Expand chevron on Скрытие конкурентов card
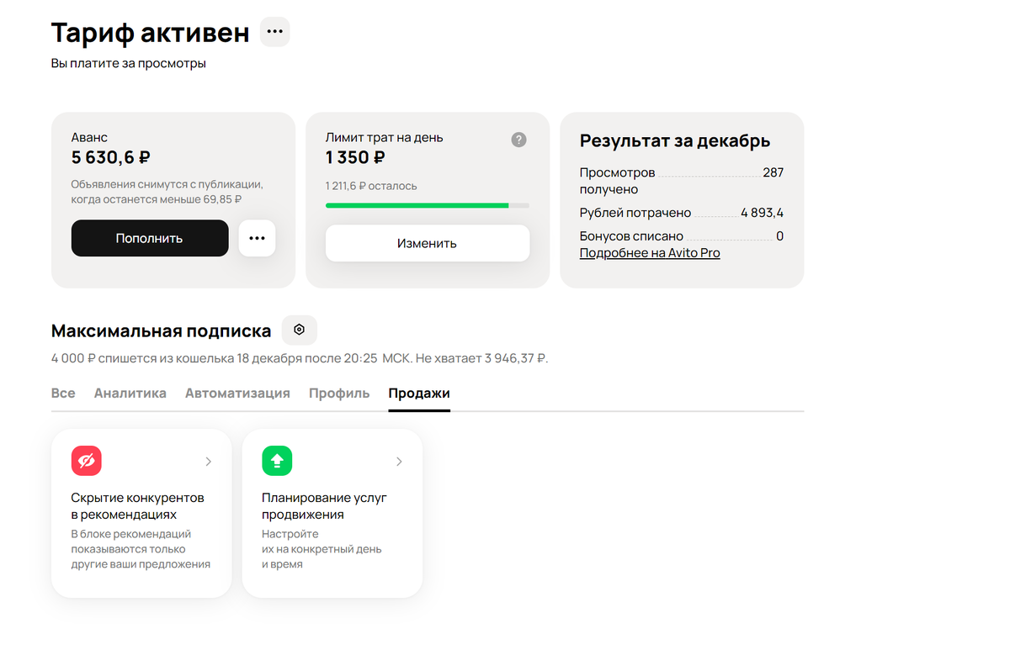Viewport: 1010px width, 671px height. click(x=209, y=462)
